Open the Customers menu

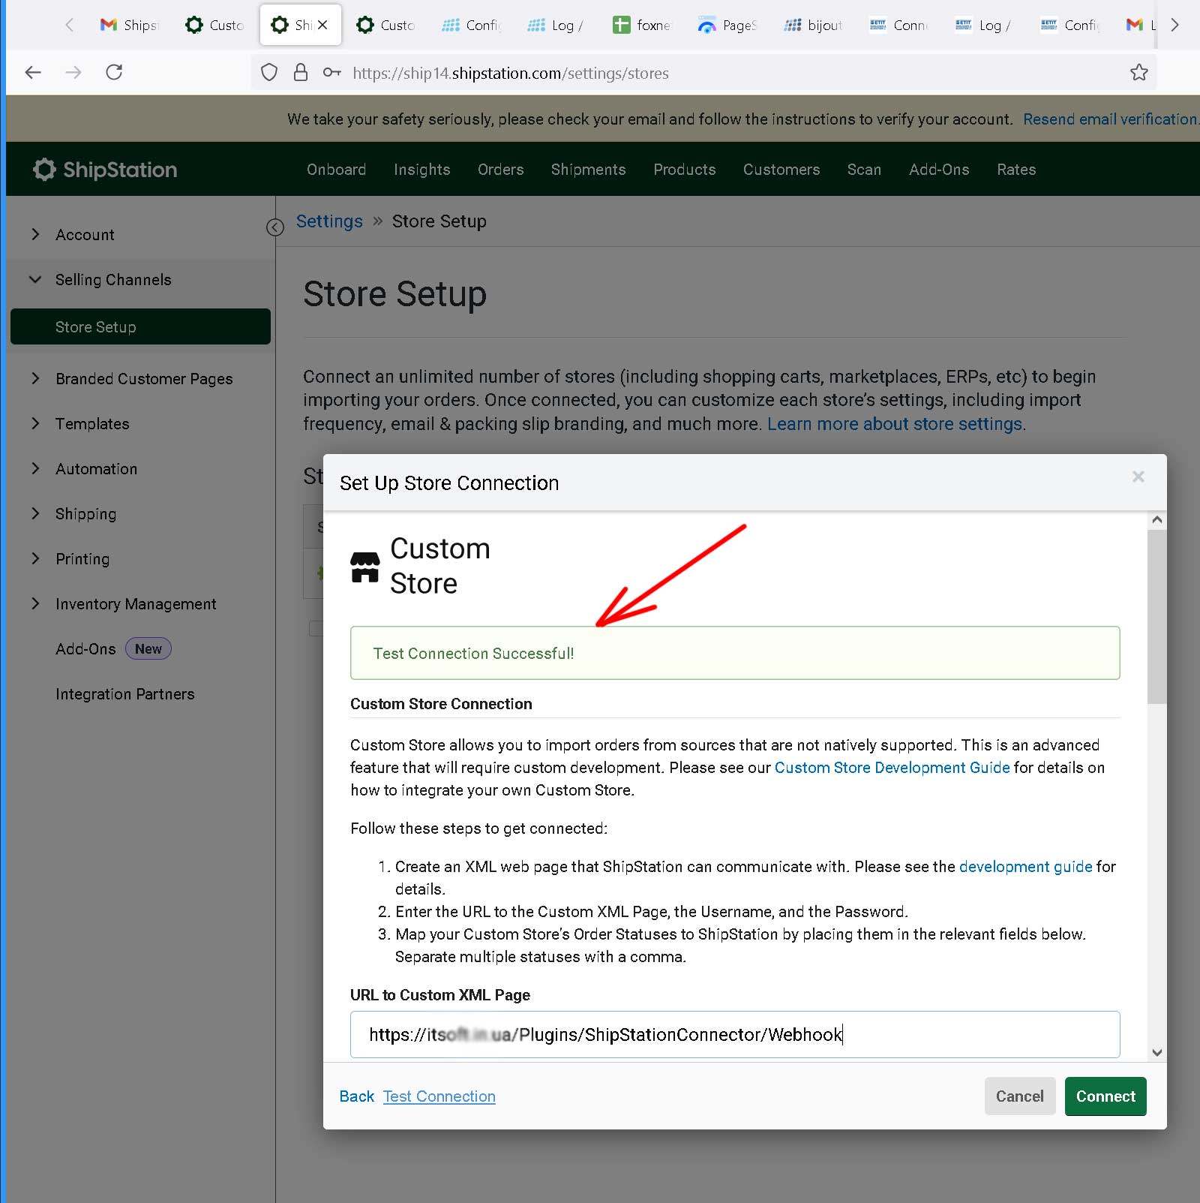pyautogui.click(x=781, y=170)
